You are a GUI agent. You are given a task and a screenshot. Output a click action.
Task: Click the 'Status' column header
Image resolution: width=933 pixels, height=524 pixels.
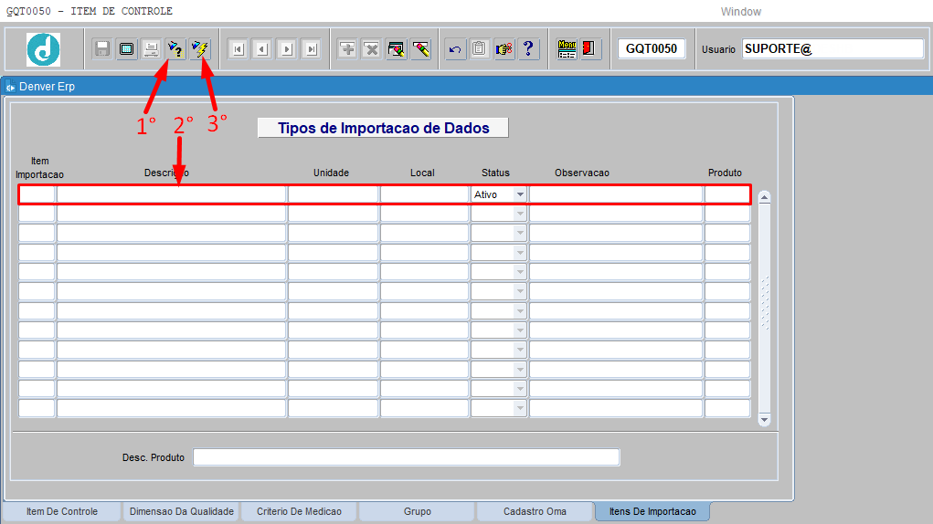(495, 173)
